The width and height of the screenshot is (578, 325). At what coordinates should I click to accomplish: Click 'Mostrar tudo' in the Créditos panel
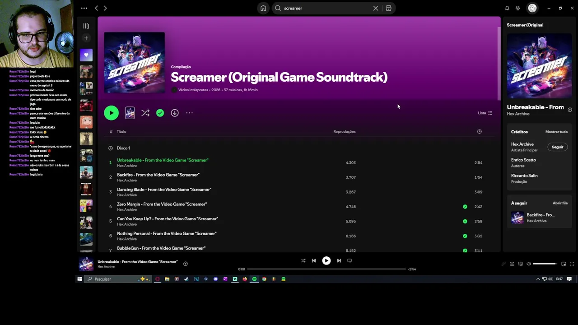click(x=556, y=132)
